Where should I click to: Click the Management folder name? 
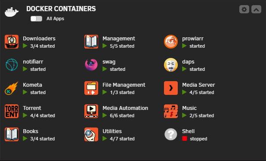[119, 39]
